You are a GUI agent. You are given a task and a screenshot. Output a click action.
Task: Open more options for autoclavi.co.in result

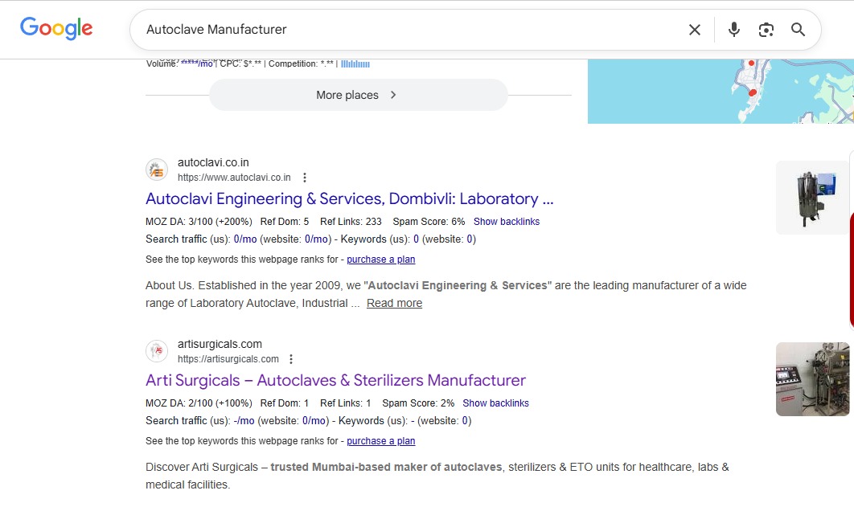click(305, 178)
